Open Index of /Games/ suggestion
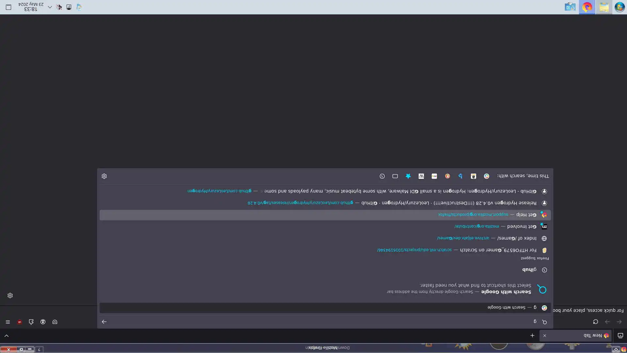This screenshot has height=353, width=627. 517,238
